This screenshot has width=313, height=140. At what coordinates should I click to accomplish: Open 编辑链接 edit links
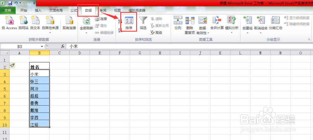point(105,33)
